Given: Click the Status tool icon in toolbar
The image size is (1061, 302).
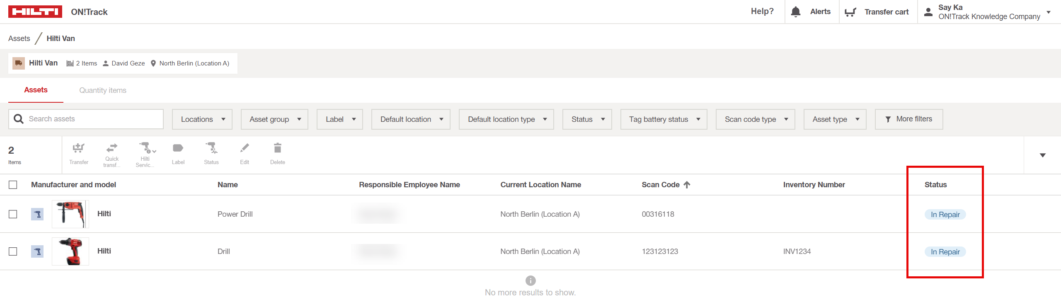Looking at the screenshot, I should (x=211, y=148).
